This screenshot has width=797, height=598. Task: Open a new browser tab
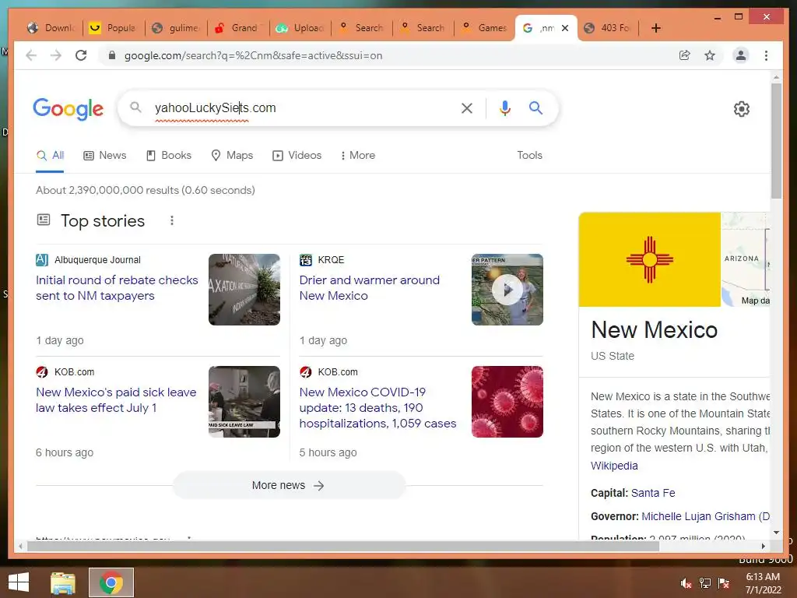655,28
